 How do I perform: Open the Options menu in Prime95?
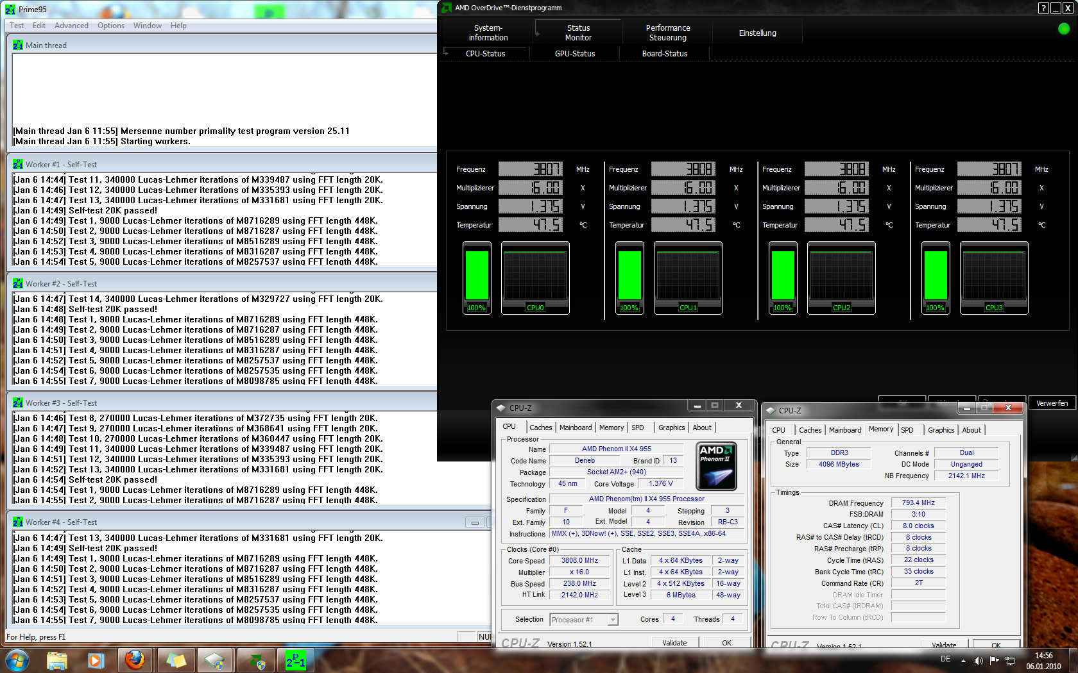(111, 26)
